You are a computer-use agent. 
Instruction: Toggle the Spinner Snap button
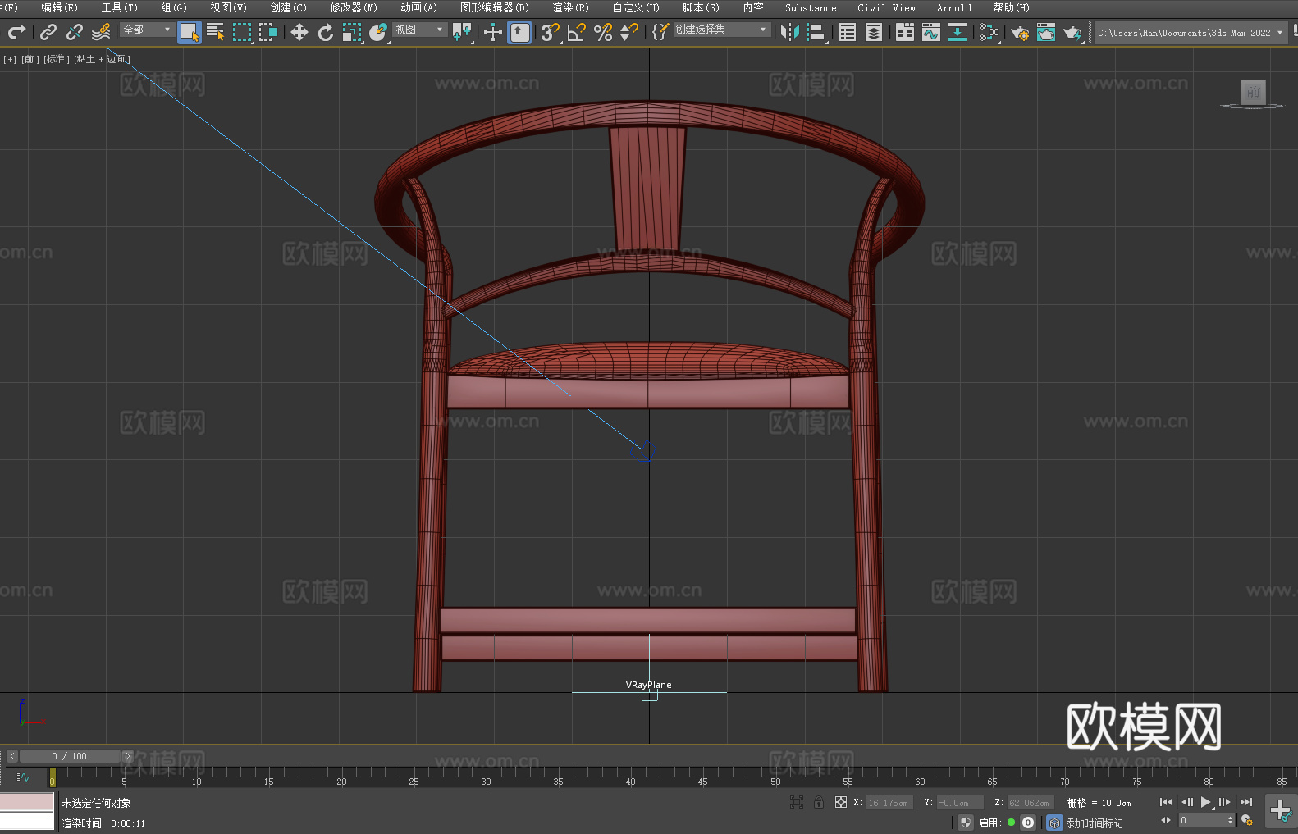[x=629, y=33]
